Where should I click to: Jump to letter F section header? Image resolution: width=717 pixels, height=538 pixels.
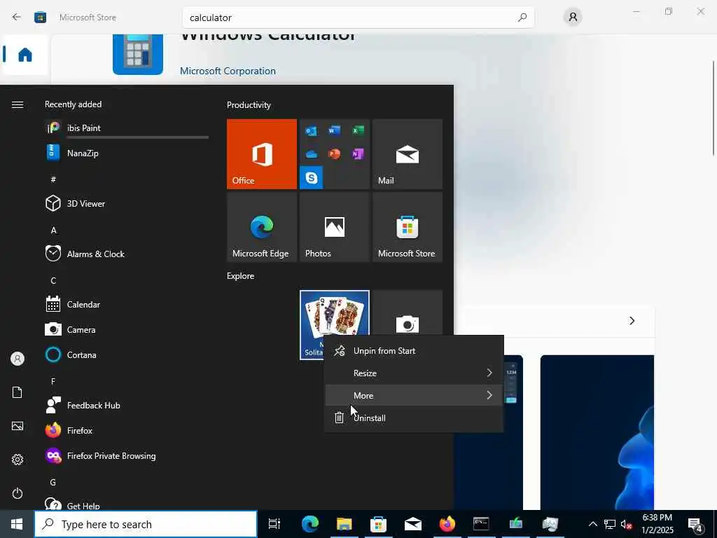[53, 381]
